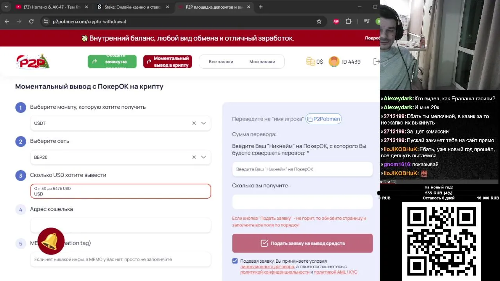The width and height of the screenshot is (500, 281).
Task: Click the donation goal progress bar 555 RUB
Action: (x=439, y=193)
